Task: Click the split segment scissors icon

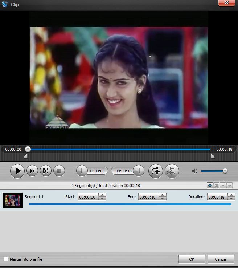Action: [x=172, y=171]
